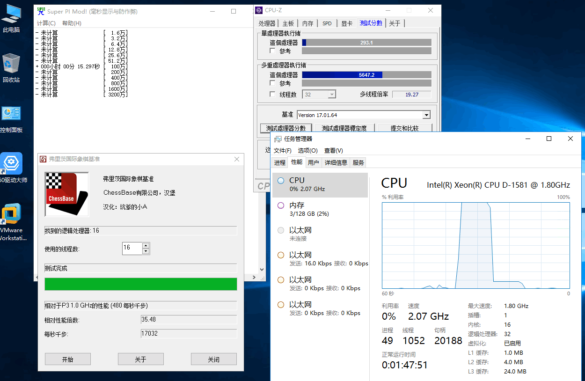Open the 控制面板 desktop icon

click(11, 117)
